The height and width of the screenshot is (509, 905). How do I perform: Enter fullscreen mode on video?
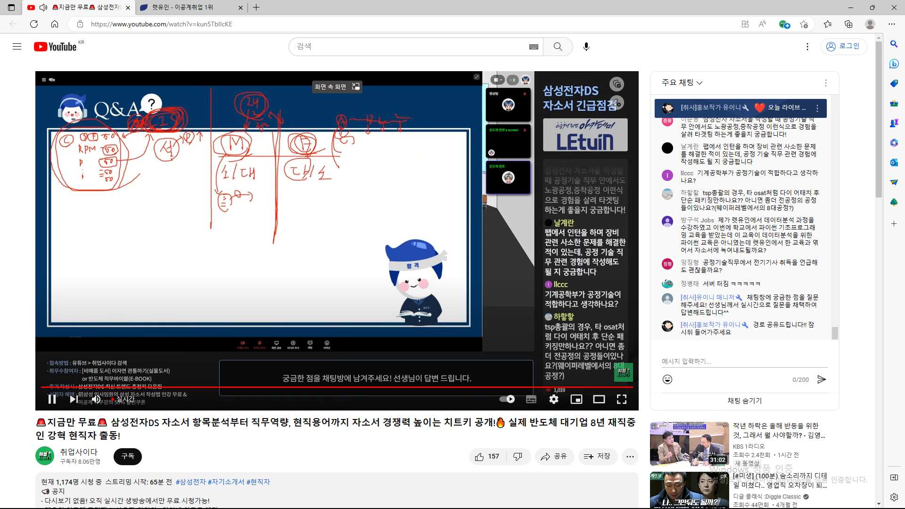coord(622,399)
